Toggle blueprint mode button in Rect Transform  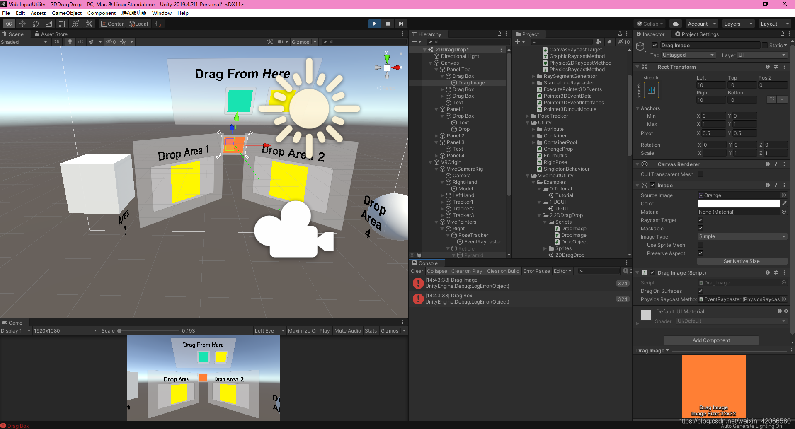pyautogui.click(x=771, y=99)
